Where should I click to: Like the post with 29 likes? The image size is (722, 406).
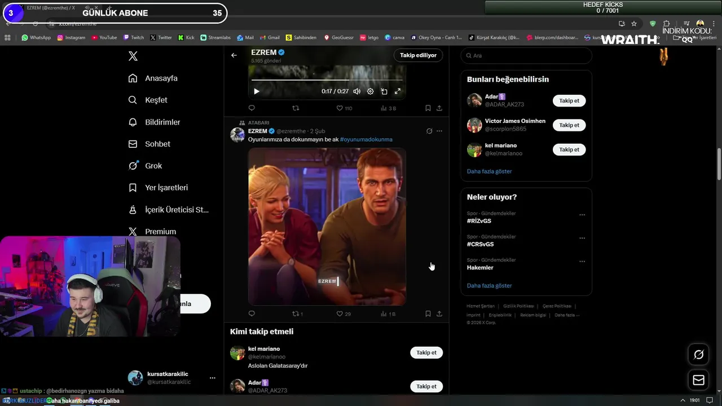(344, 314)
